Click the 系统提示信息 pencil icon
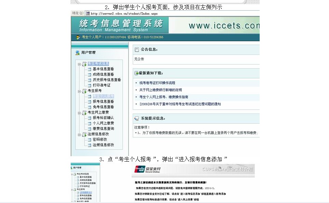Screen dimensions: 329x203 pyautogui.click(x=137, y=118)
